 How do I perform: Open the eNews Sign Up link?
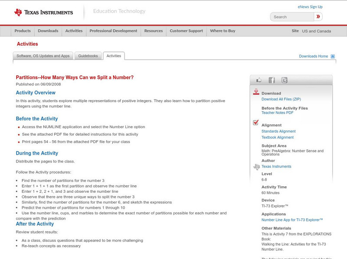pyautogui.click(x=310, y=7)
